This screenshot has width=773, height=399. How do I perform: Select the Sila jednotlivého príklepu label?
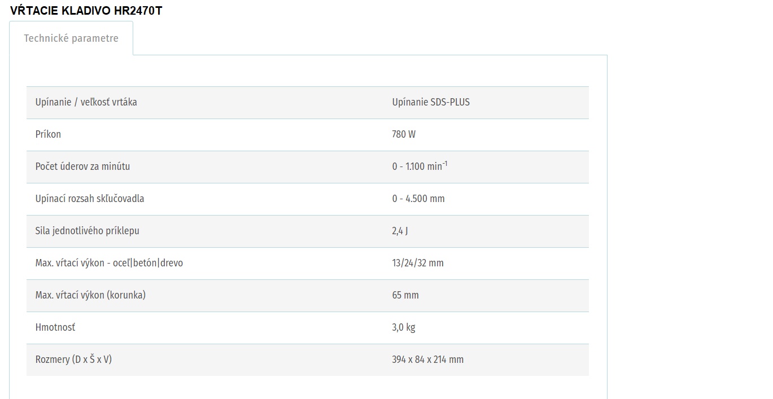tap(87, 231)
